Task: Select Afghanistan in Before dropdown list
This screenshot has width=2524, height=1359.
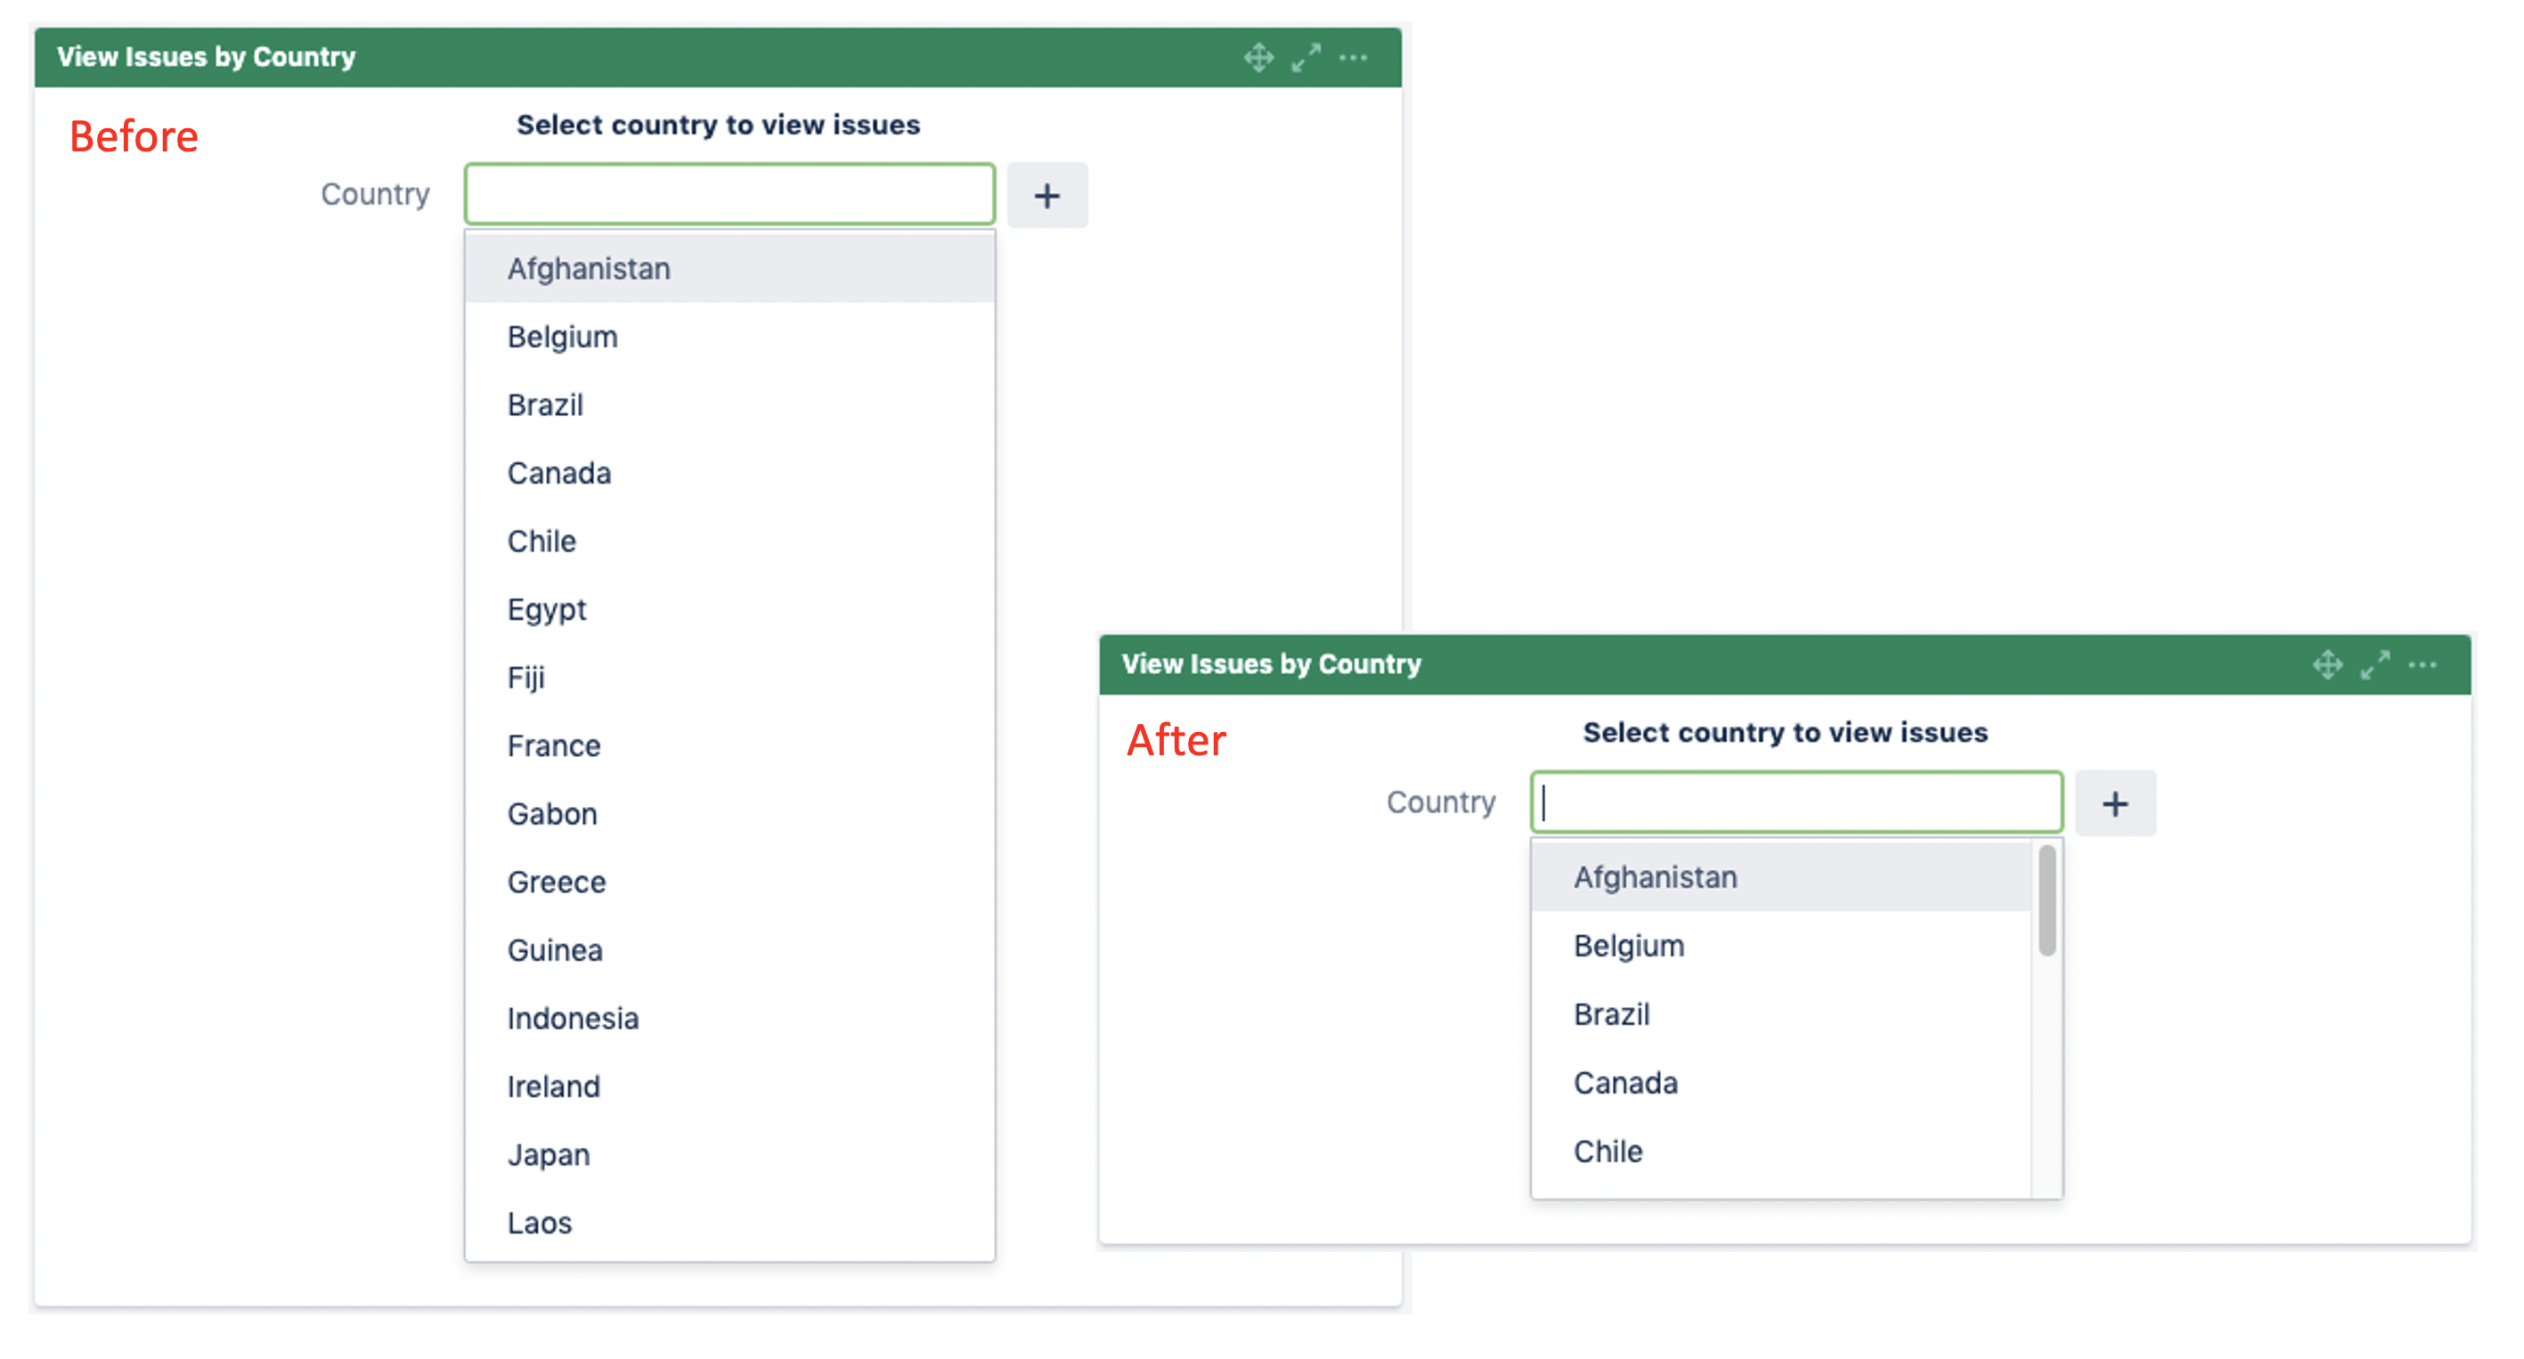Action: point(589,268)
